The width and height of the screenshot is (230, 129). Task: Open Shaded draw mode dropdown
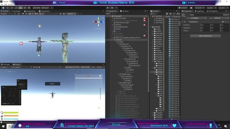tap(8, 14)
